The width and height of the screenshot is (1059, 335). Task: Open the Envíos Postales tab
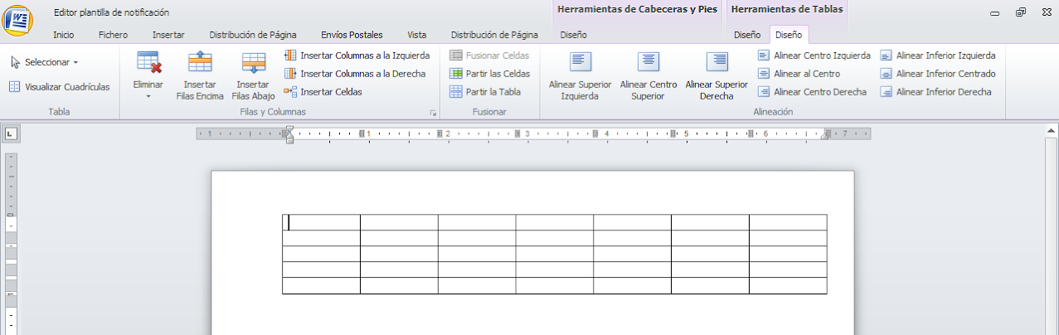[x=352, y=35]
